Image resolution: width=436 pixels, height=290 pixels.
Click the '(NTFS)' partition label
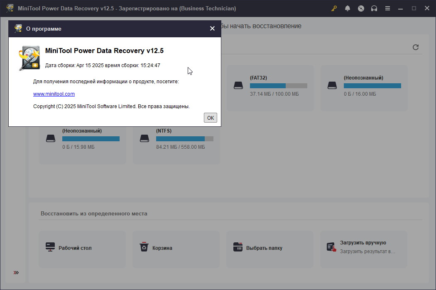tap(164, 131)
